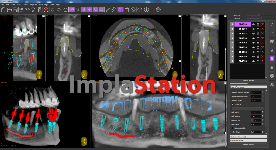Toggle the teeth row view button

(72, 10)
